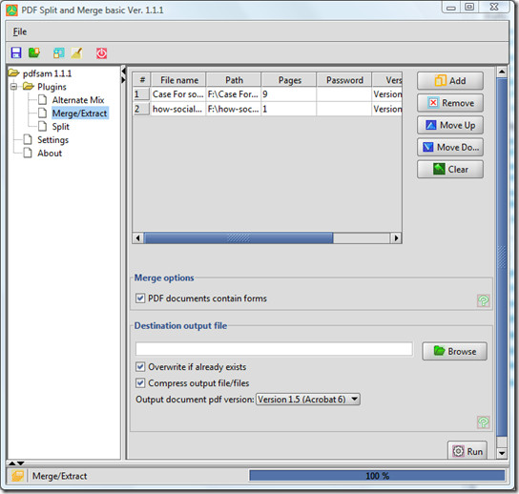Image resolution: width=519 pixels, height=494 pixels.
Task: Click the red power exit toolbar icon
Action: click(102, 53)
